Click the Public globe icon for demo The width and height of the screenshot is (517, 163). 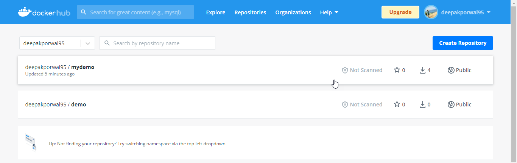tap(451, 105)
